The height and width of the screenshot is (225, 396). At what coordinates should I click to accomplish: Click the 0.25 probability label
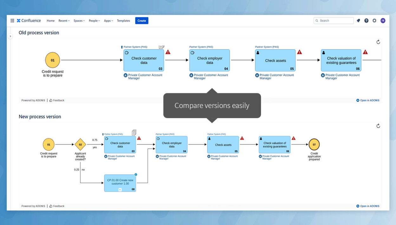pyautogui.click(x=77, y=170)
